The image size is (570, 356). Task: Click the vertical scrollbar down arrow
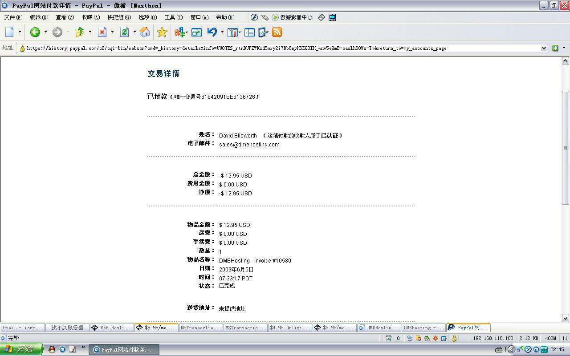click(566, 318)
